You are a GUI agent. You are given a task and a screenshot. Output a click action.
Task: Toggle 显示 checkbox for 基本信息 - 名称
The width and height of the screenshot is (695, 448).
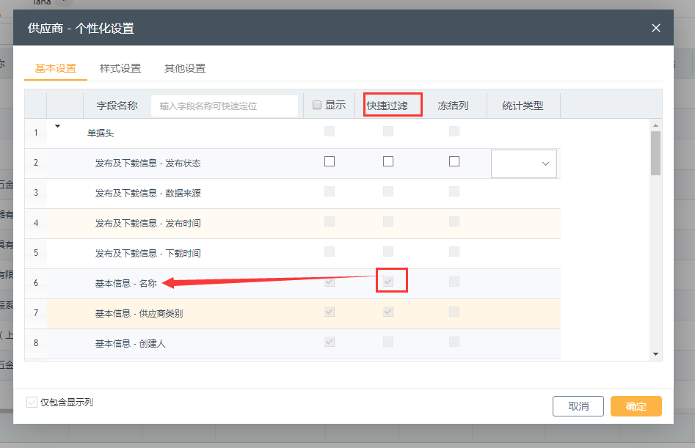pos(330,282)
